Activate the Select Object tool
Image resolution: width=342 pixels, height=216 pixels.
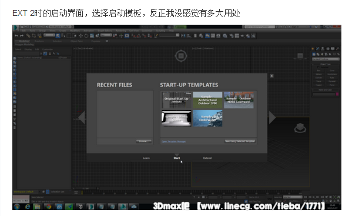[58, 35]
